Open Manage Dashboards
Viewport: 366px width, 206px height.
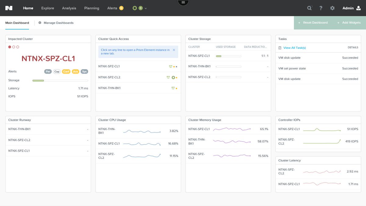pyautogui.click(x=59, y=23)
